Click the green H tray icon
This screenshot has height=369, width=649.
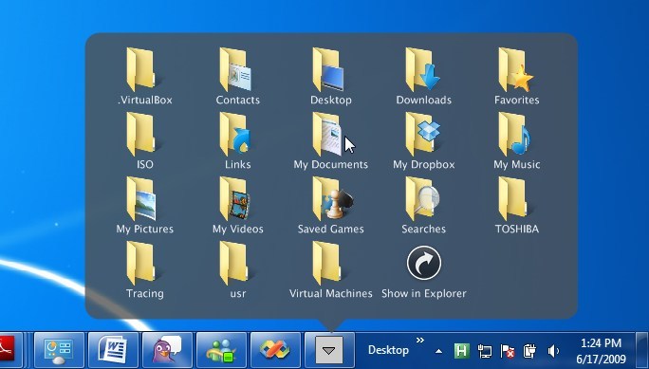pos(461,351)
